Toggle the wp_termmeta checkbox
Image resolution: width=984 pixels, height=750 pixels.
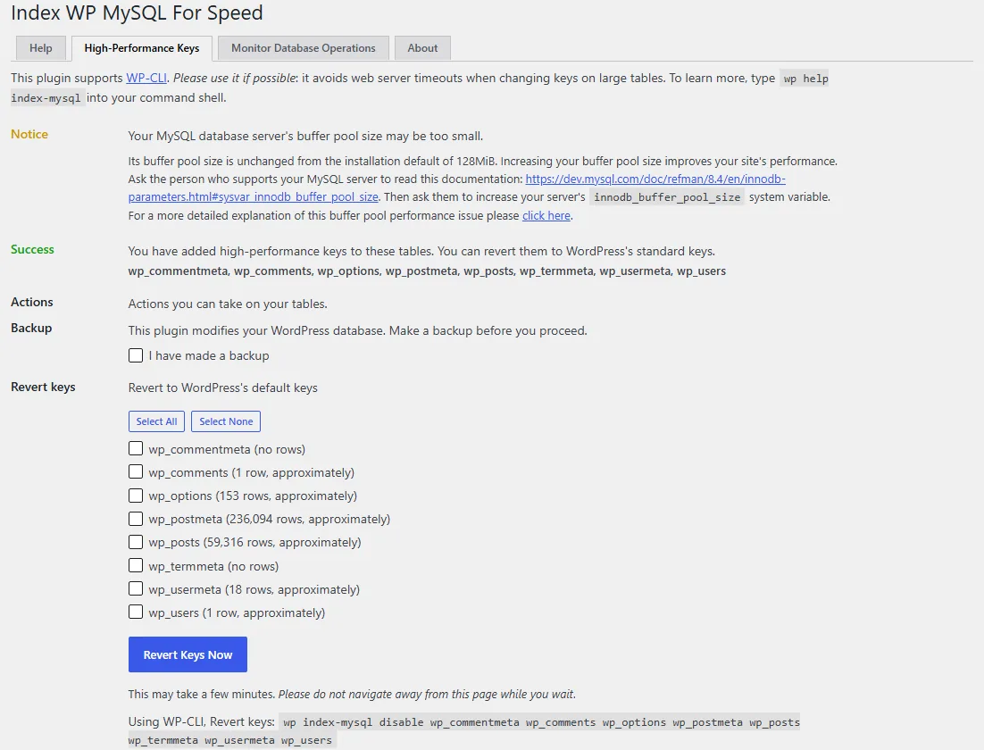click(136, 565)
